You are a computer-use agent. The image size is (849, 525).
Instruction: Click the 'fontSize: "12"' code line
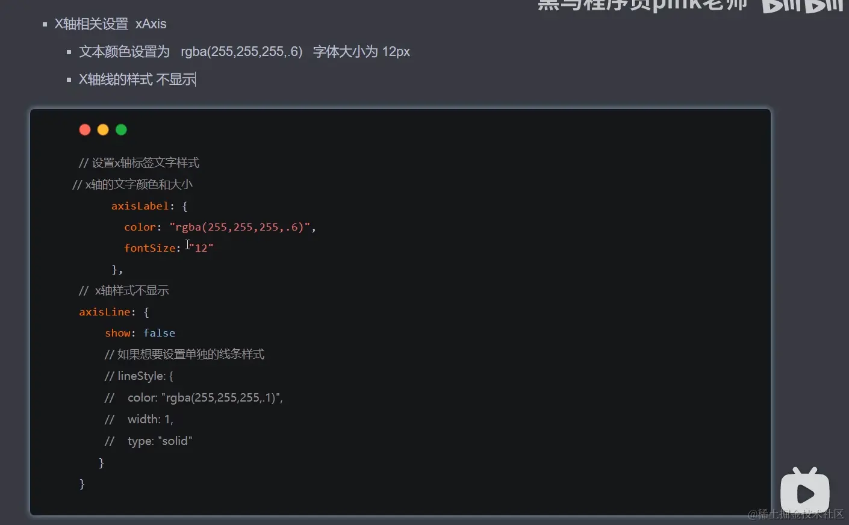point(169,248)
